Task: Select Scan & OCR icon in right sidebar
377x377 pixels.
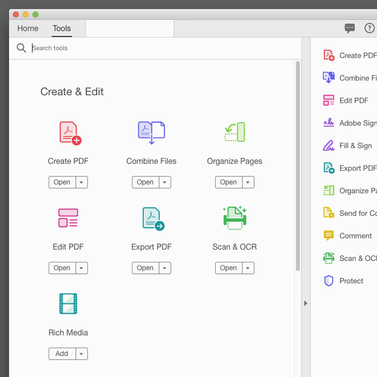Action: [329, 258]
